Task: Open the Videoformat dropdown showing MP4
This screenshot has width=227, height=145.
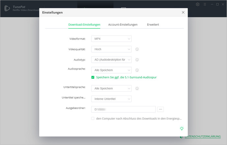Action: pyautogui.click(x=111, y=39)
